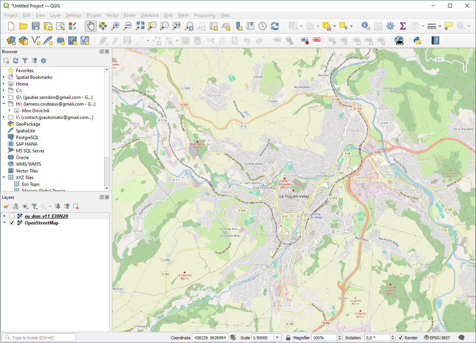This screenshot has width=476, height=343.
Task: Open layer labeling options (ab with red pin)
Action: click(x=304, y=41)
